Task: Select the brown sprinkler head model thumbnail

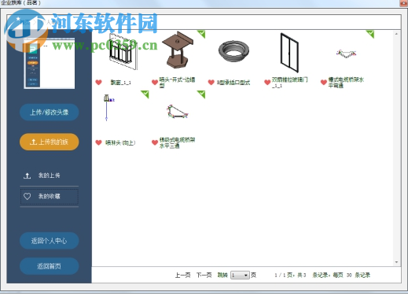Action: point(178,50)
